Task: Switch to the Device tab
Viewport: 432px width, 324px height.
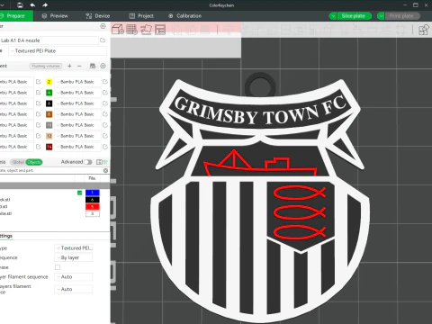Action: 98,16
